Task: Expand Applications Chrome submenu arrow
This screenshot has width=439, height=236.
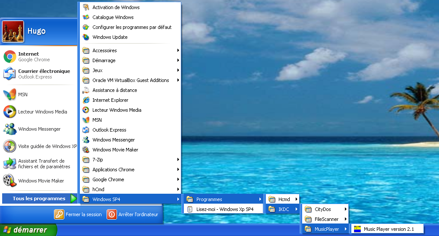Action: (178, 170)
